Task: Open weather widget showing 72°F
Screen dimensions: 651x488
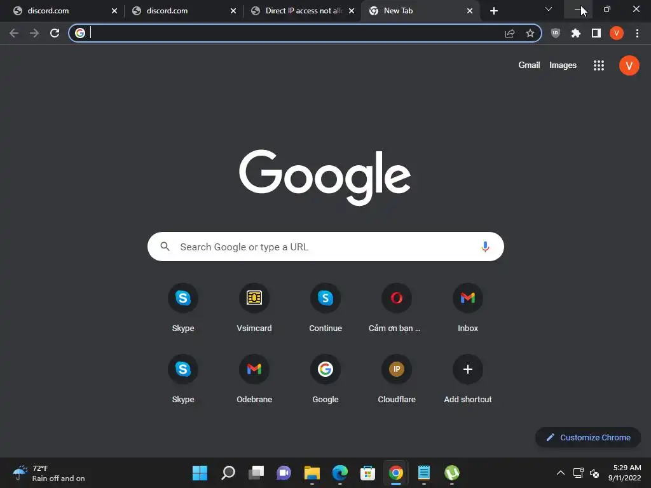Action: click(x=49, y=473)
